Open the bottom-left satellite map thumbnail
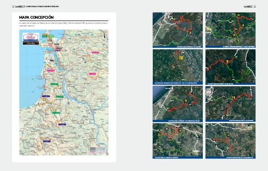268x171 pixels. (178, 141)
